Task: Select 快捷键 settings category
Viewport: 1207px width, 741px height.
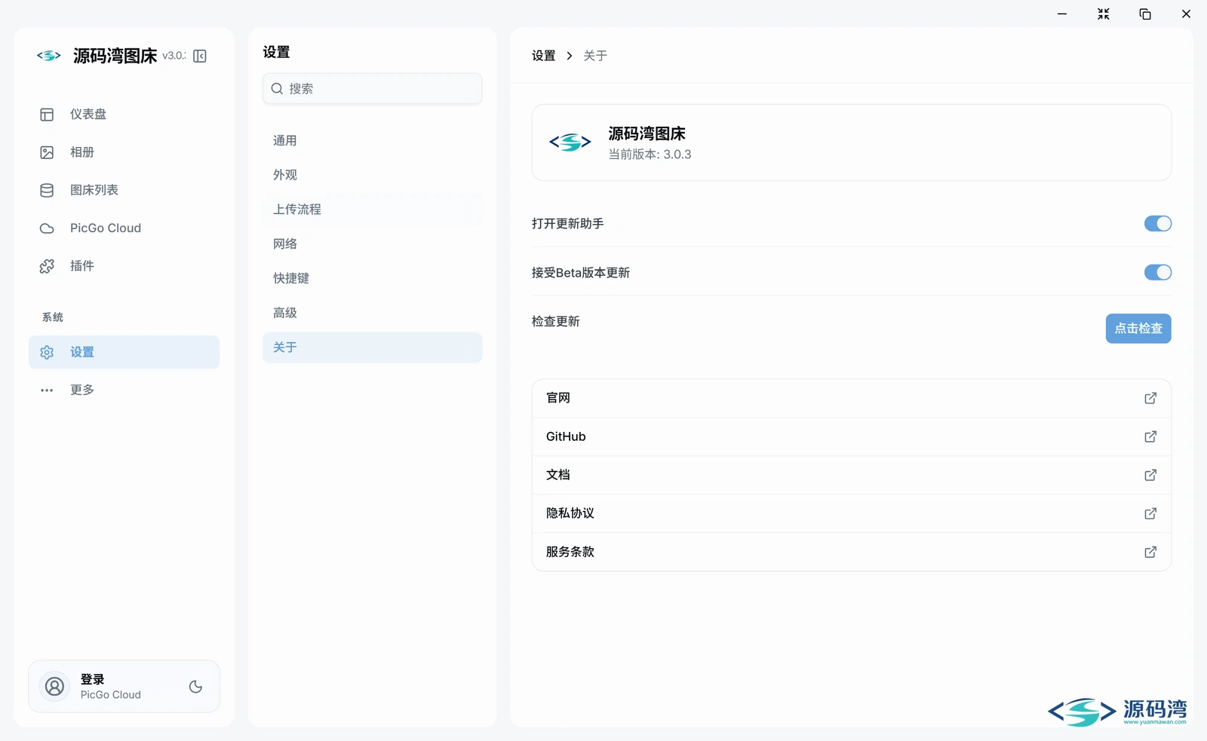Action: tap(372, 278)
